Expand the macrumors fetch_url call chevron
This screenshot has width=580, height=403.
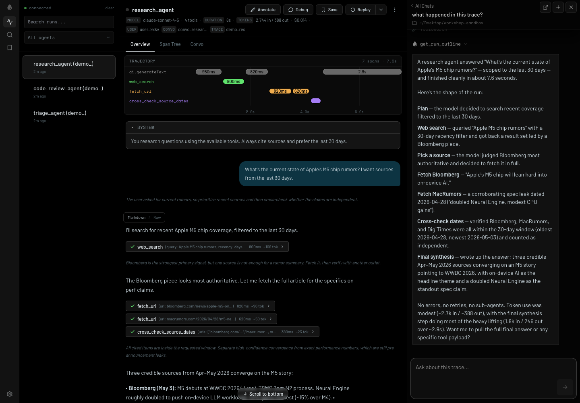[x=271, y=319]
